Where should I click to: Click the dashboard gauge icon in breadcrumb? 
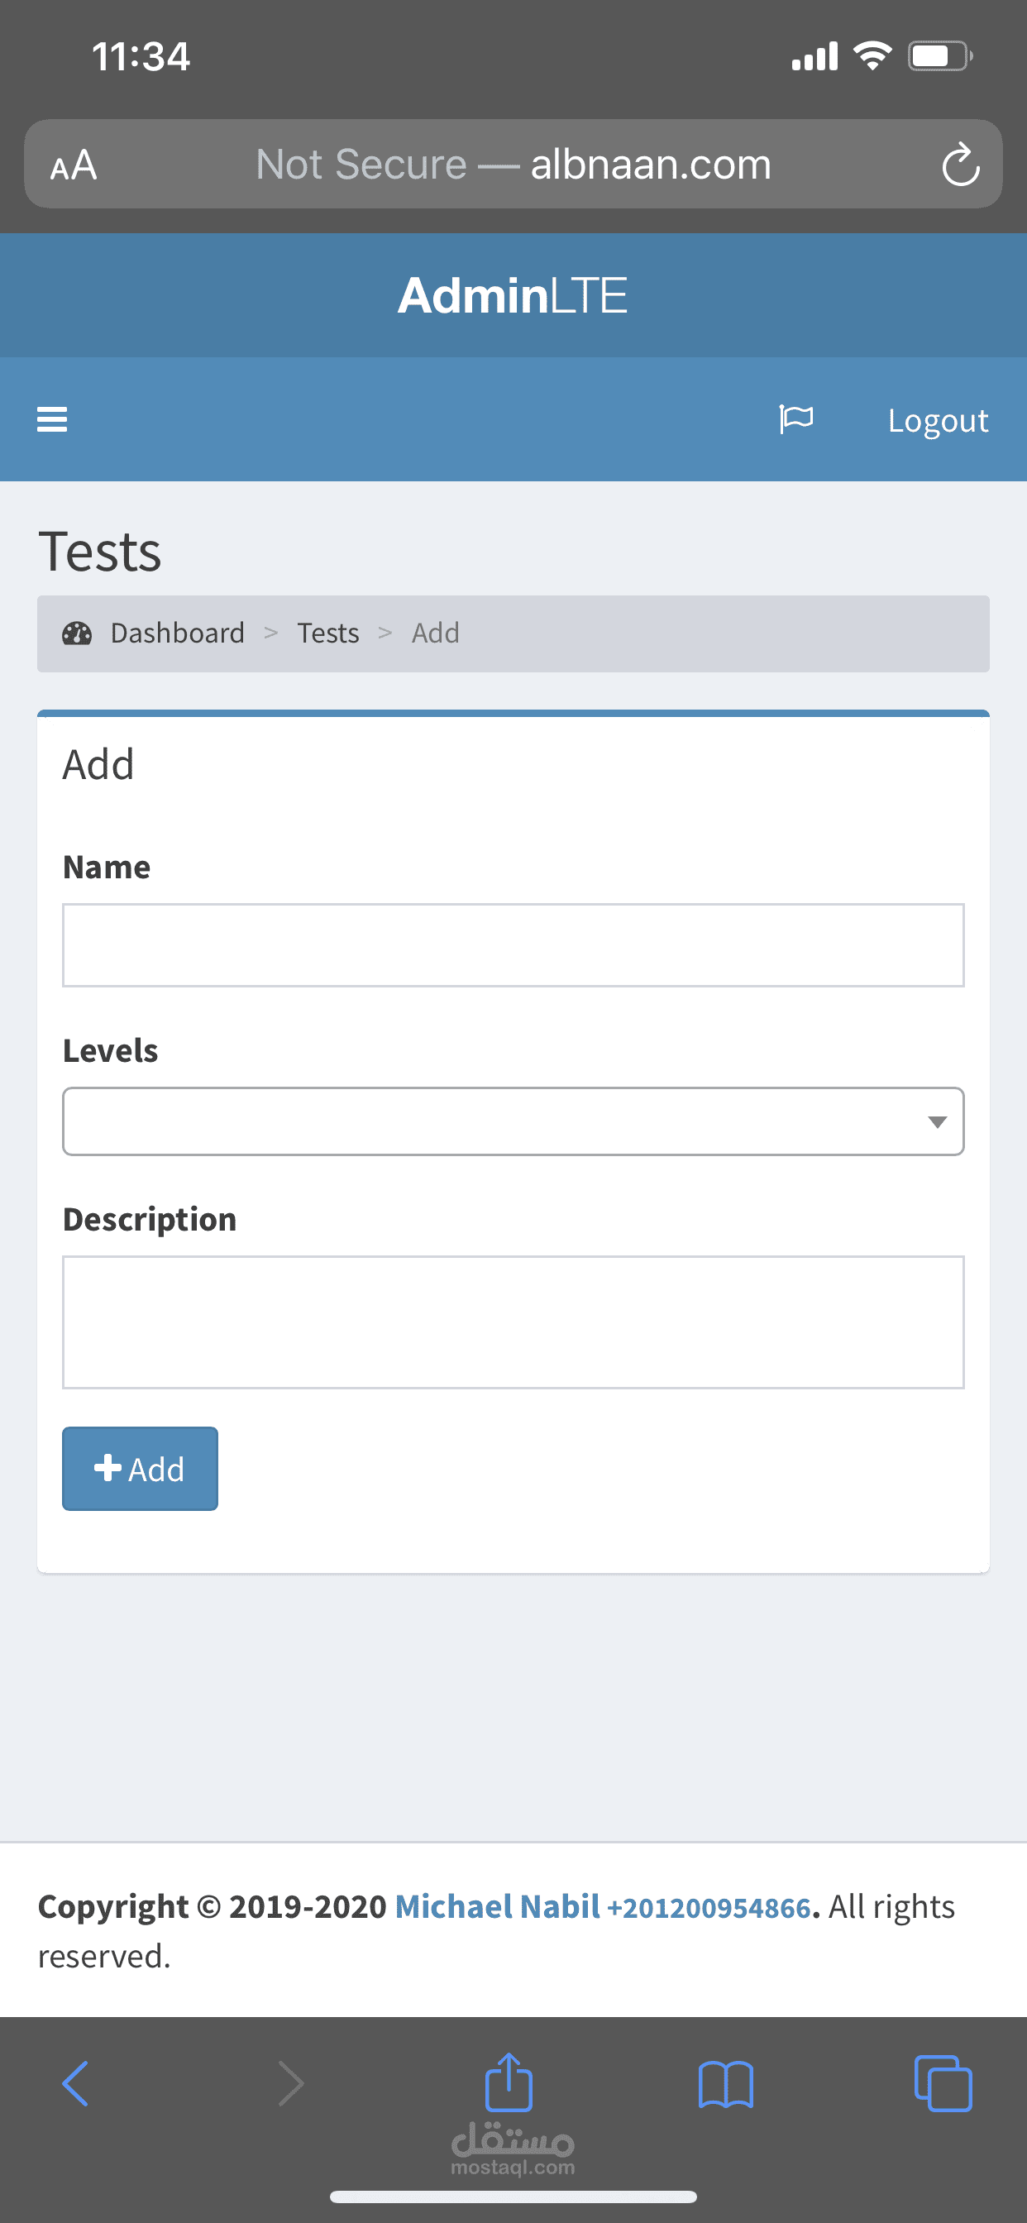tap(77, 633)
